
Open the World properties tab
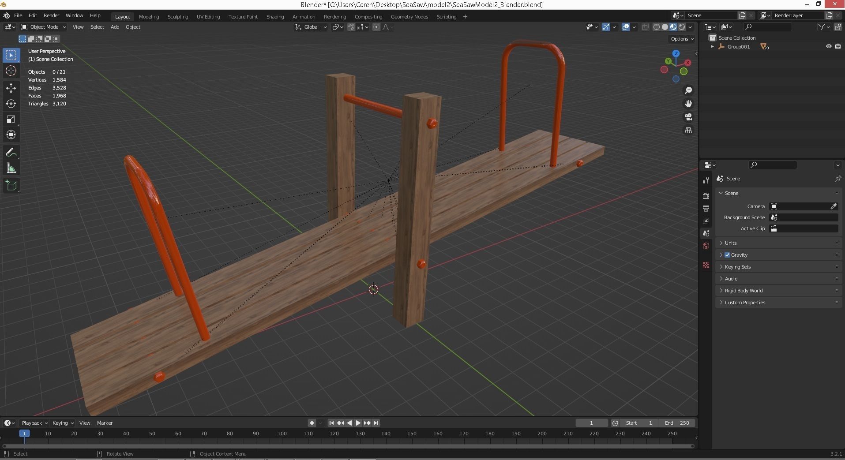(x=706, y=246)
